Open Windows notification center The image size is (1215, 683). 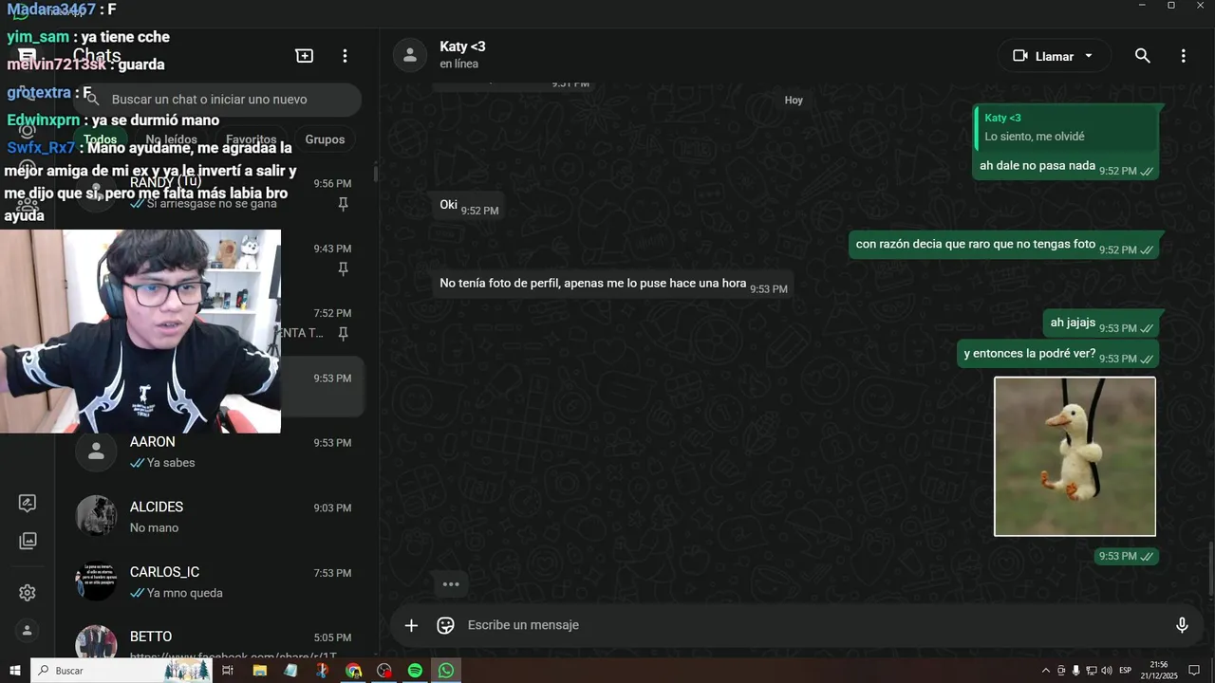coord(1195,671)
